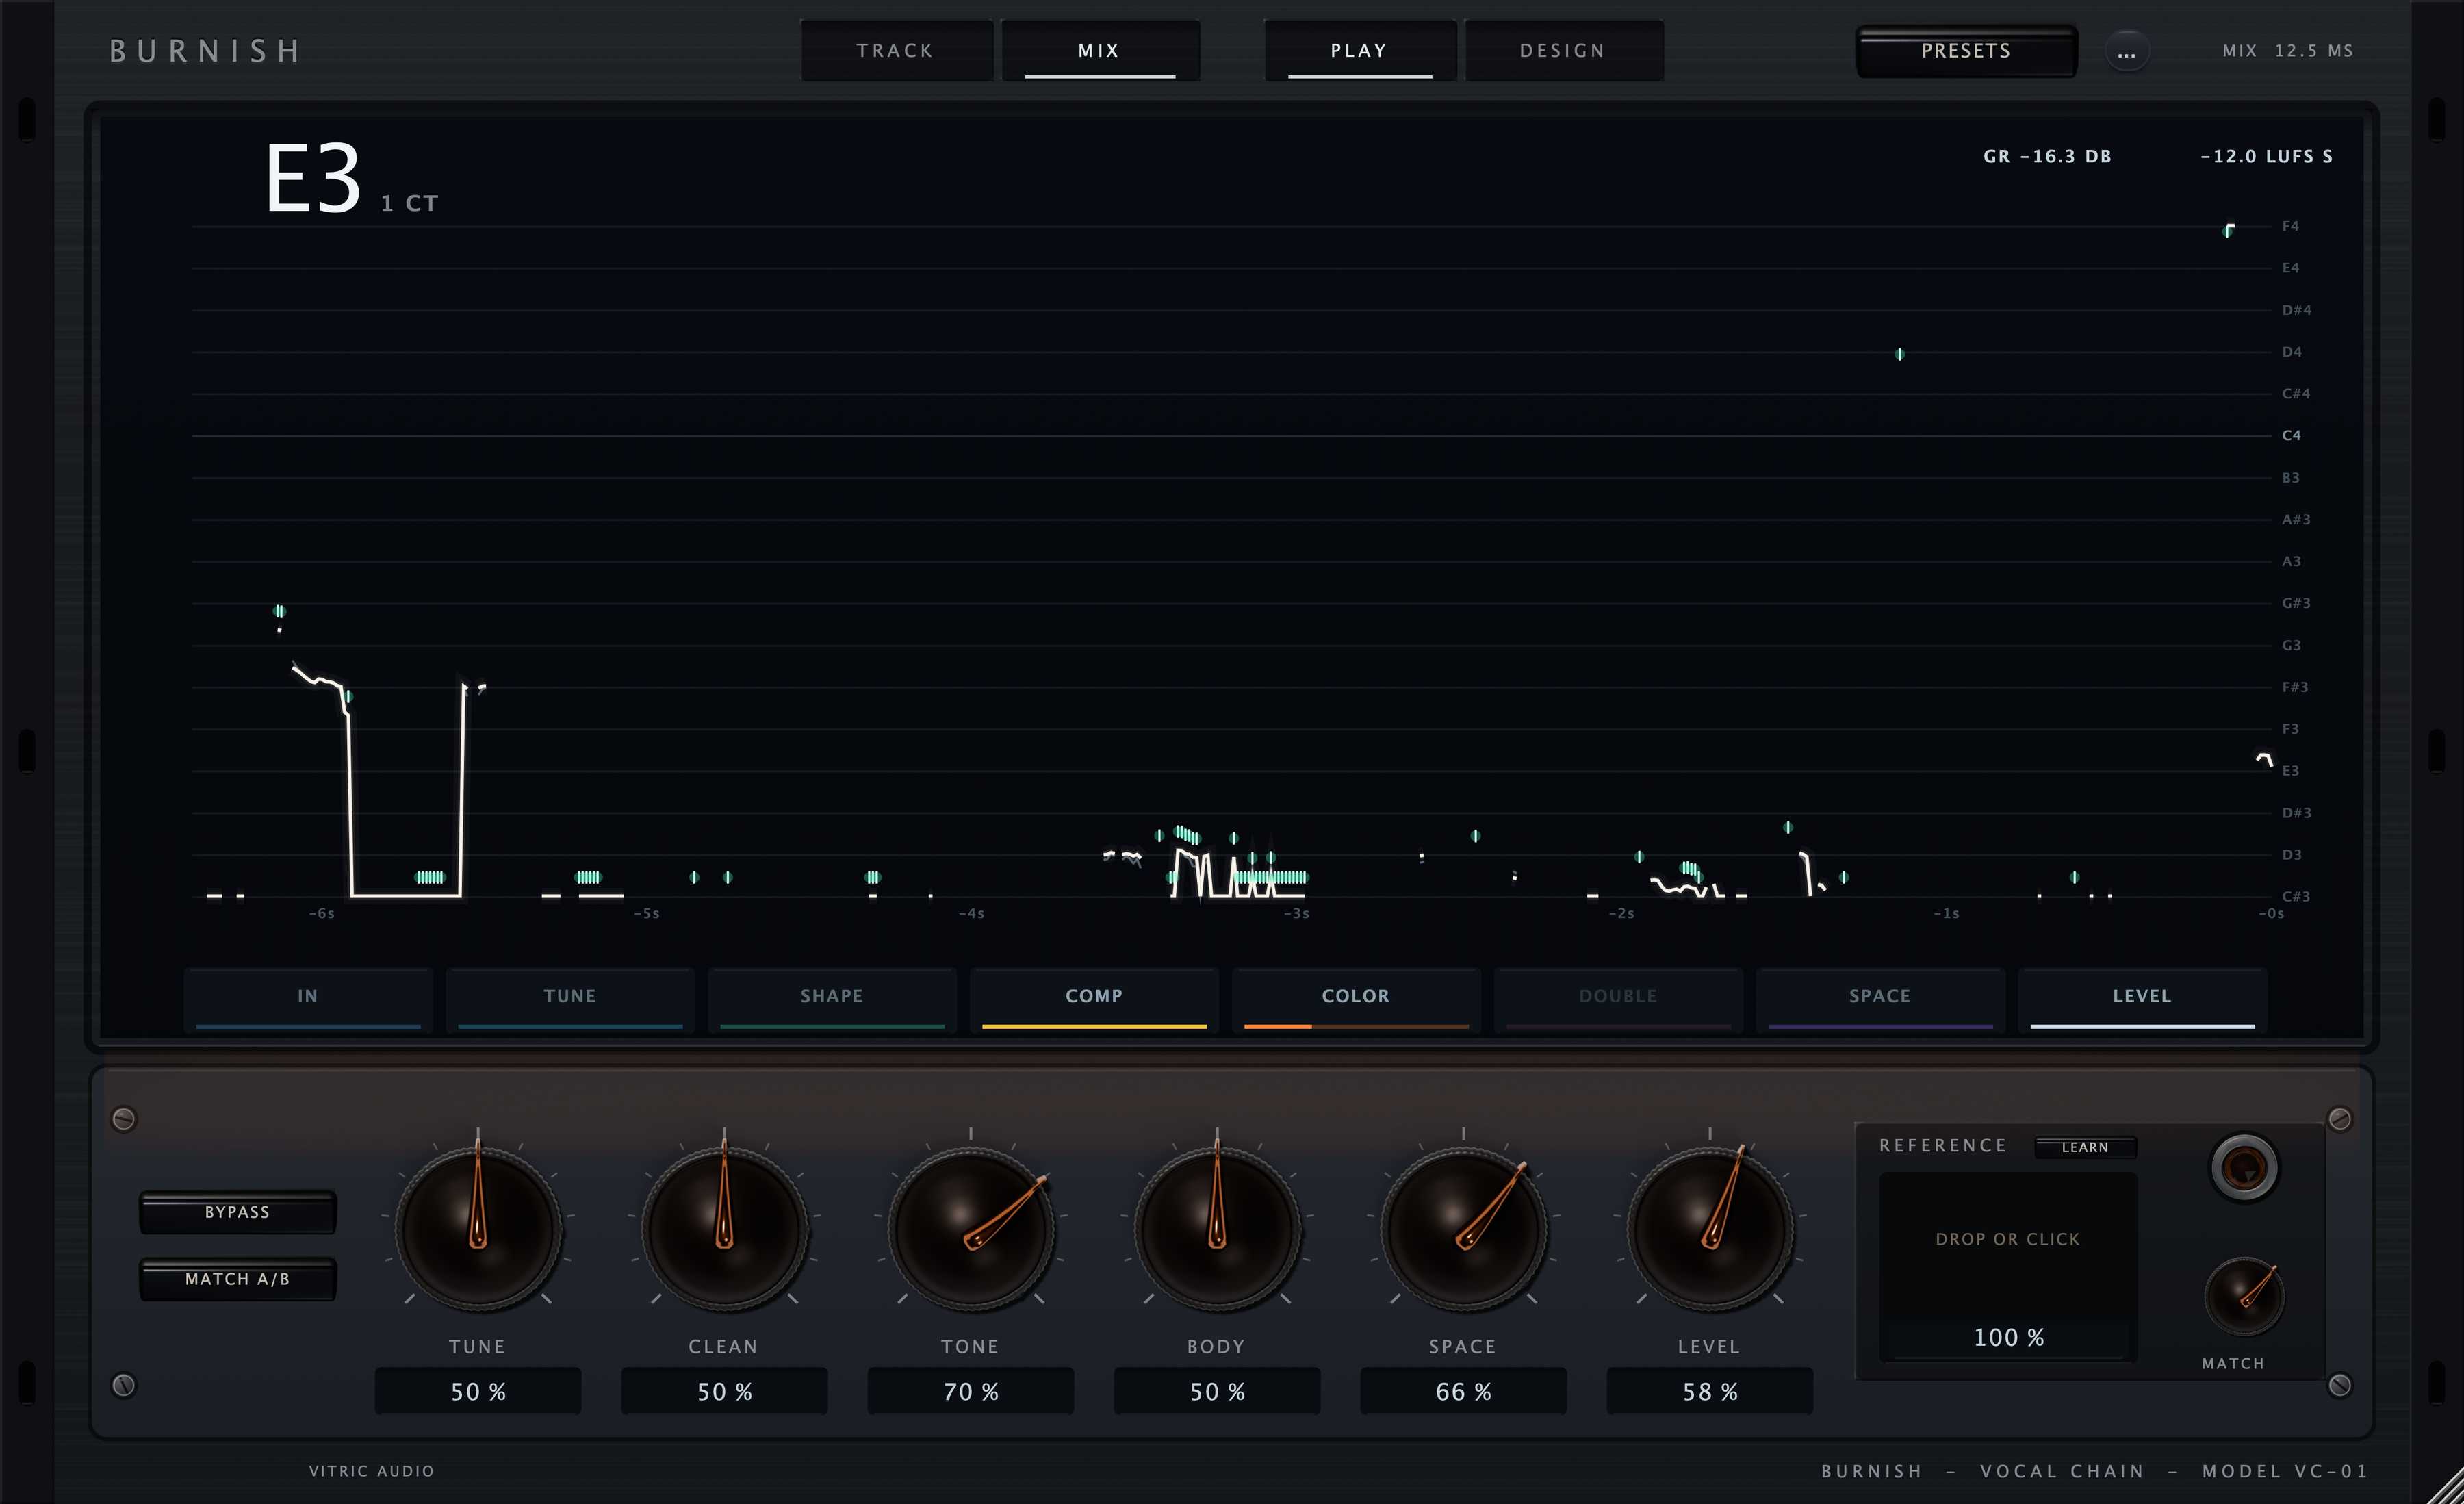Click the LEVEL 58 % value field
The width and height of the screenshot is (2464, 1504).
tap(1710, 1391)
